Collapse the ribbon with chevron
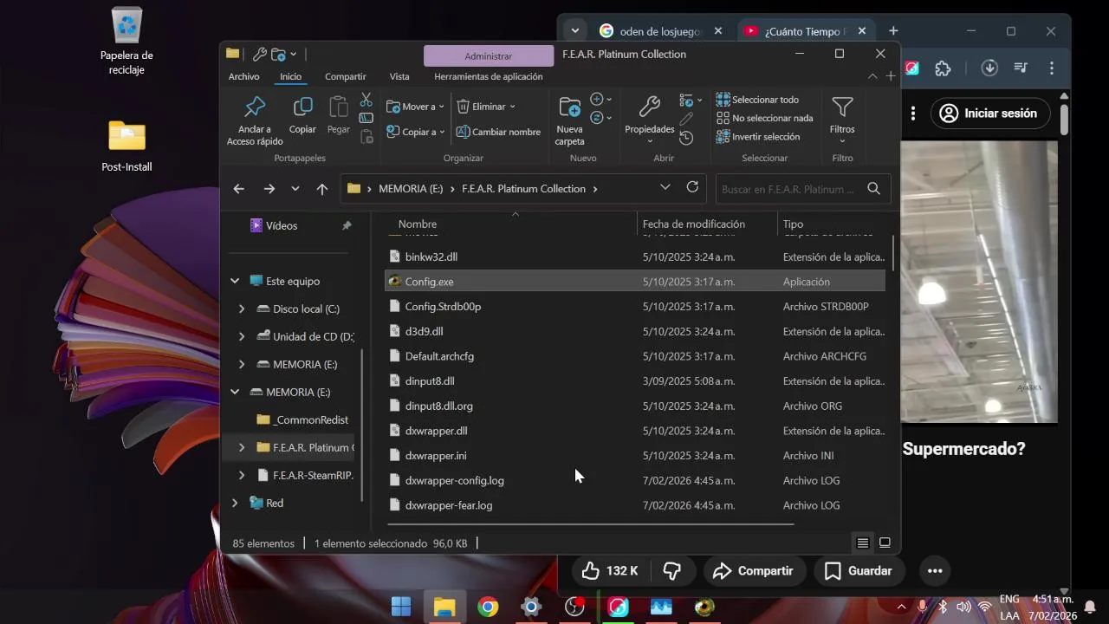This screenshot has height=624, width=1109. (x=872, y=76)
